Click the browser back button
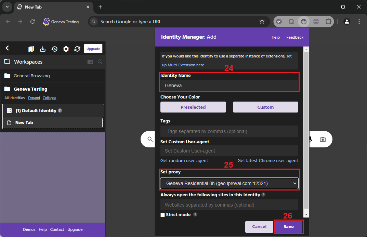Screen dimensions: 367x237 [x=8, y=22]
